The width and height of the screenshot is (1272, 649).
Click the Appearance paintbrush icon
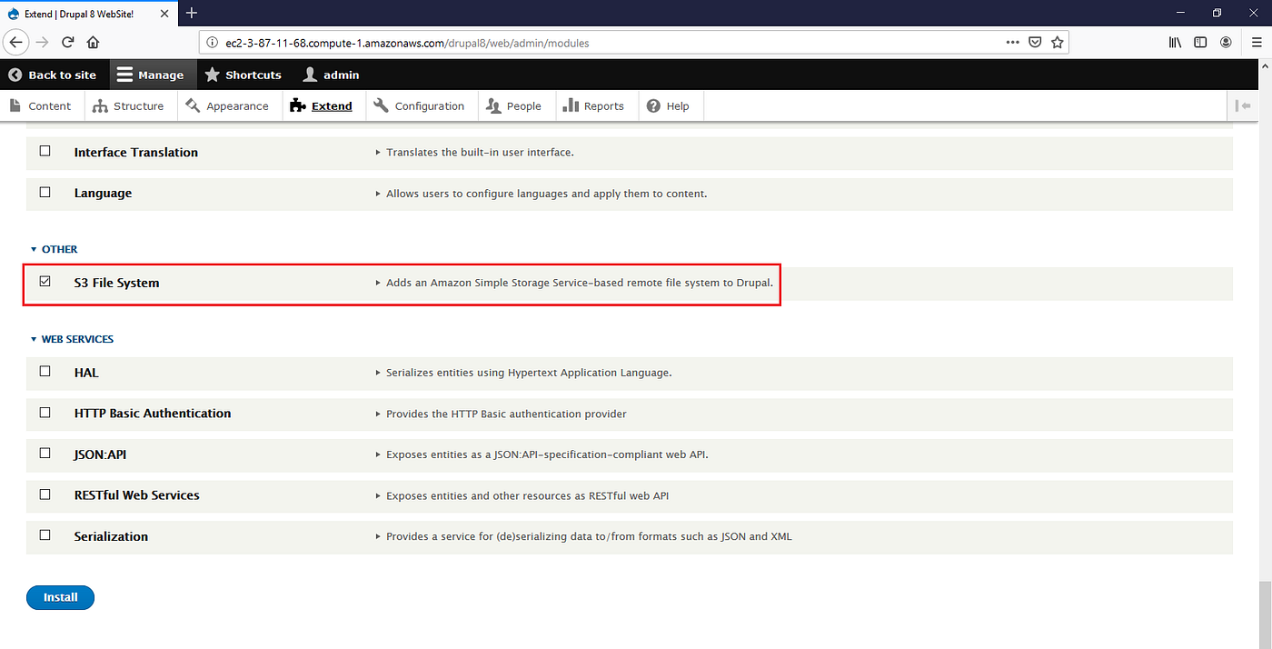coord(192,105)
